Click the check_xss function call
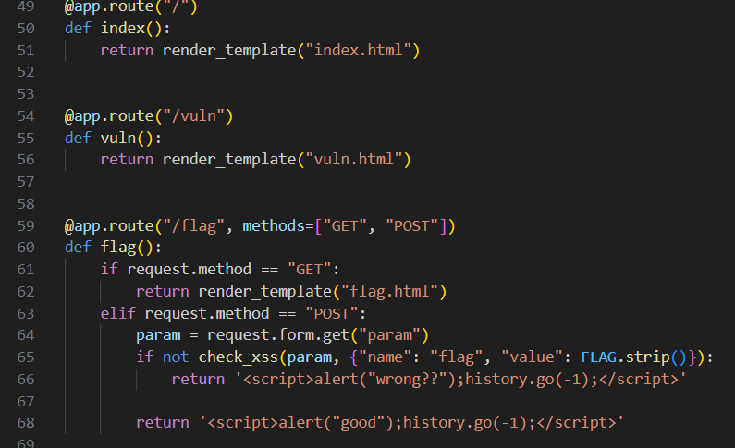This screenshot has height=448, width=735. click(239, 357)
